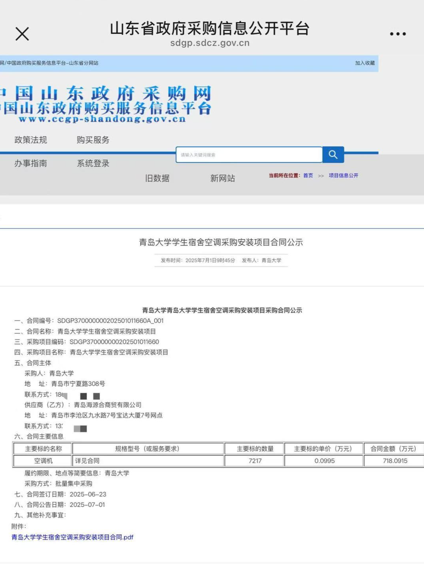Screen dimensions: 424x565
Task: Select the 办事指南 menu item
Action: pos(31,163)
